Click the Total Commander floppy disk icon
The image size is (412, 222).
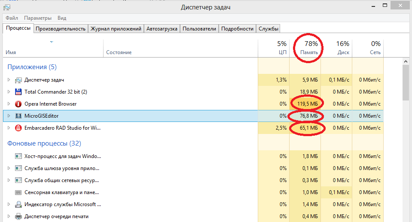click(x=18, y=92)
